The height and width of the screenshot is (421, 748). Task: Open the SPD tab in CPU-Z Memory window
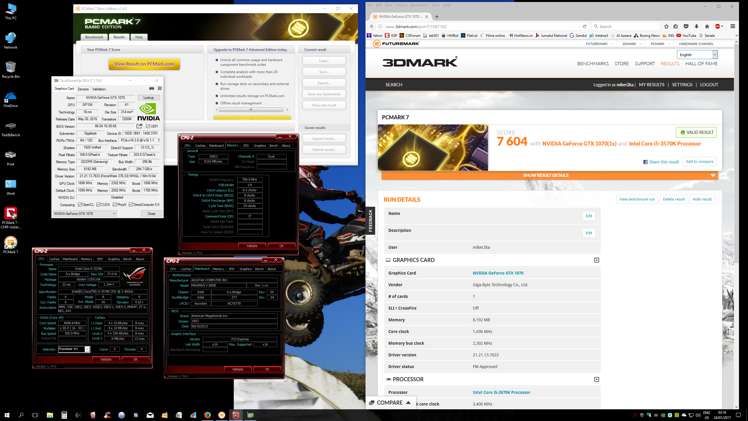246,145
